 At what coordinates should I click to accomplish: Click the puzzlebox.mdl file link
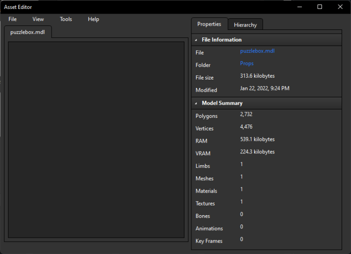pyautogui.click(x=257, y=51)
